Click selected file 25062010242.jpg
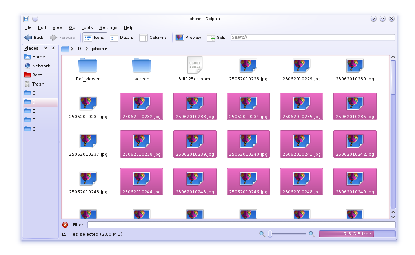The image size is (415, 255). [355, 144]
